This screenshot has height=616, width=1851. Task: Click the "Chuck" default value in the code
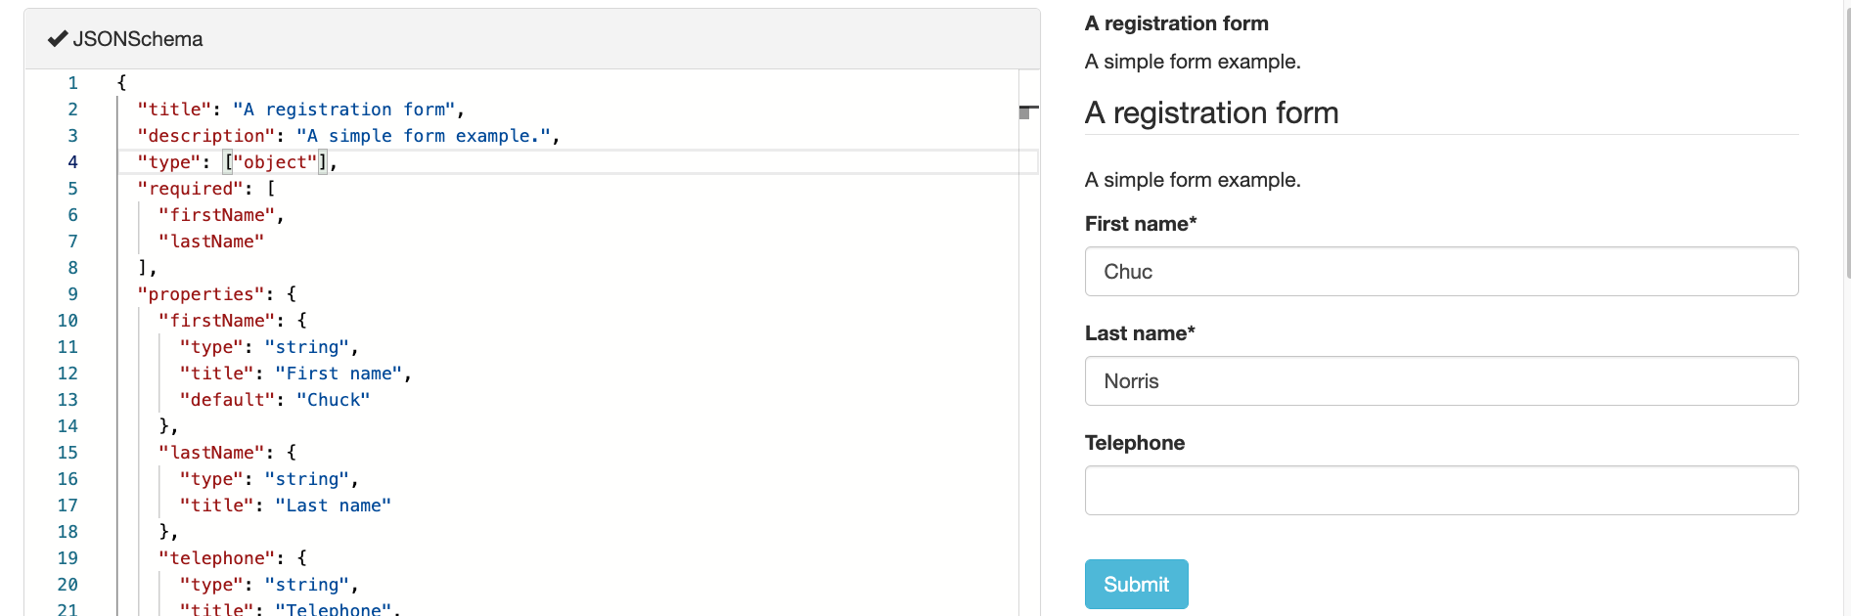[x=333, y=400]
